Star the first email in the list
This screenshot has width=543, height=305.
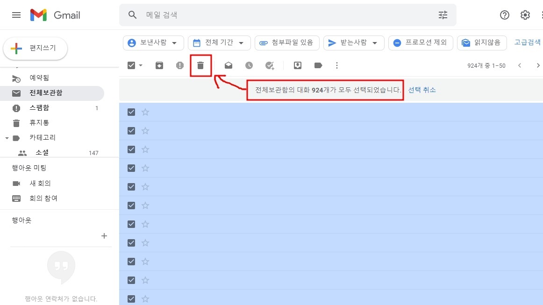point(145,112)
